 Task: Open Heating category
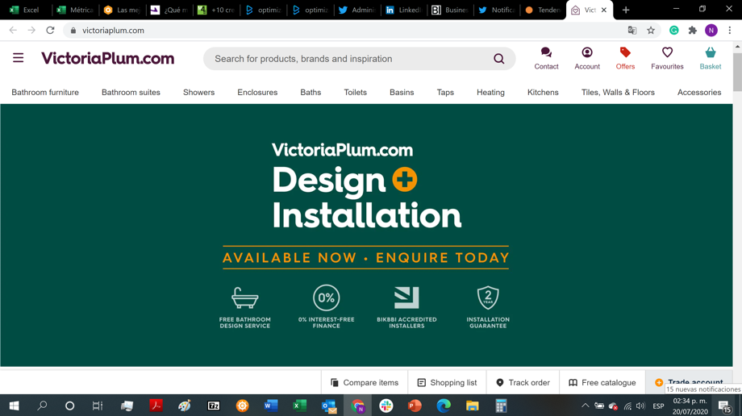[x=490, y=92]
